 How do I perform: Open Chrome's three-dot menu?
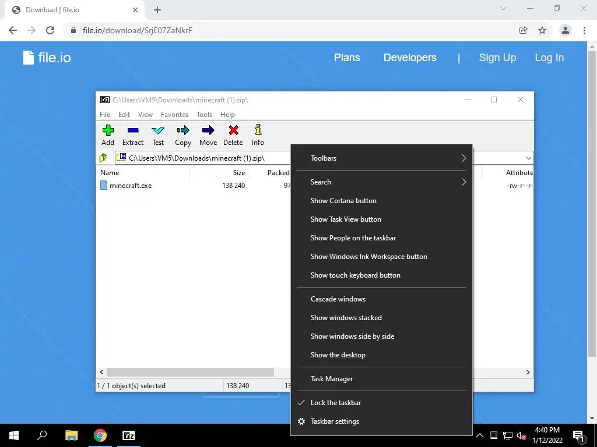point(584,30)
